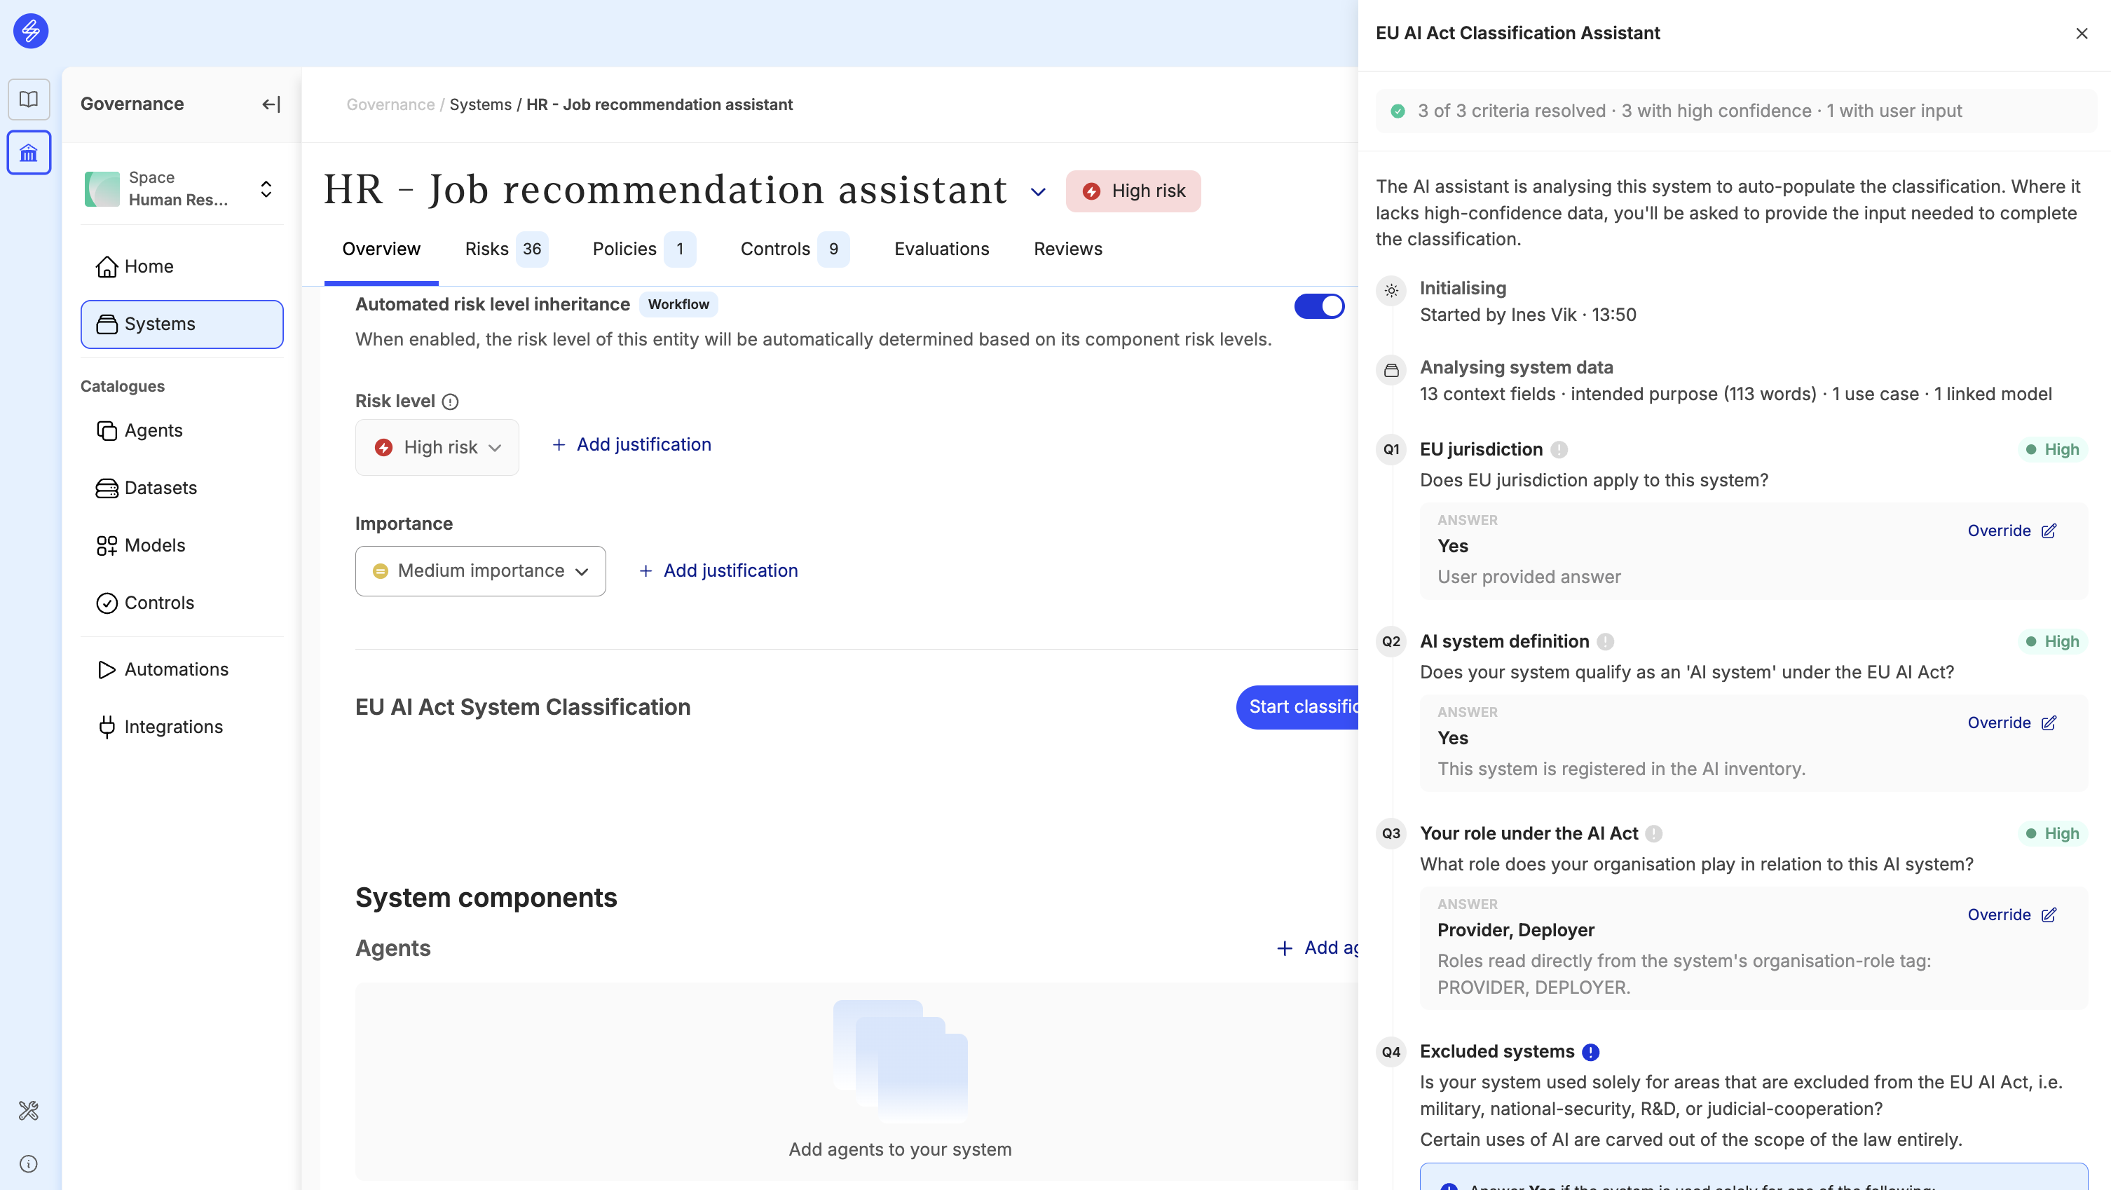Viewport: 2111px width, 1190px height.
Task: Click the Q2 step marker
Action: pos(1391,641)
